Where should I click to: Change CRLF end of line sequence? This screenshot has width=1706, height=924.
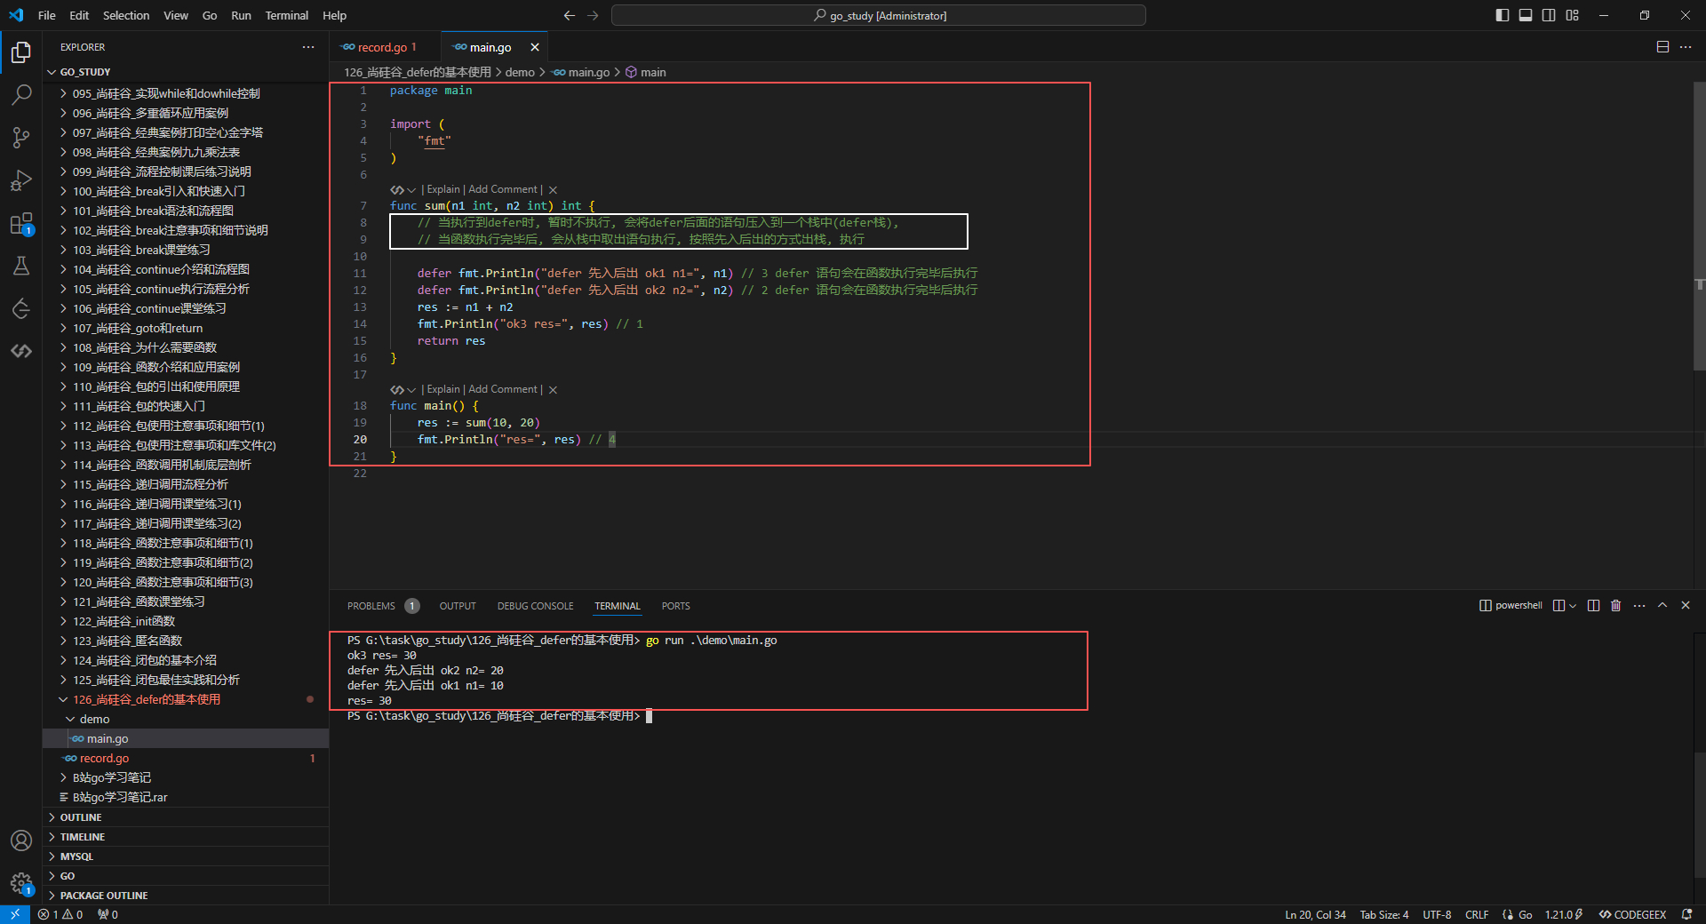1477,914
